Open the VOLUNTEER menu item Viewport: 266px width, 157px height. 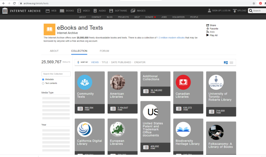[x=178, y=17]
